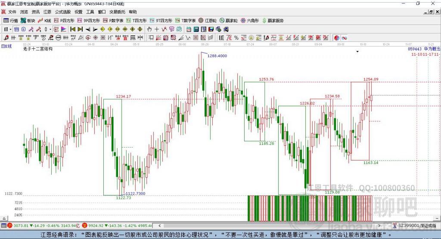Viewport: 441px width, 239px height.
Task: Click the yin-yang taiji icon
Action: [x=337, y=38]
